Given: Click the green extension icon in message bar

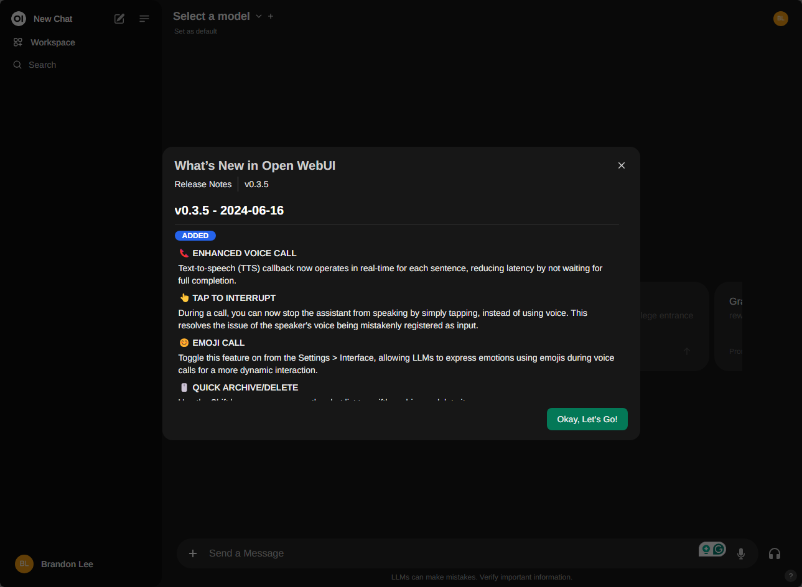Looking at the screenshot, I should pyautogui.click(x=706, y=549).
